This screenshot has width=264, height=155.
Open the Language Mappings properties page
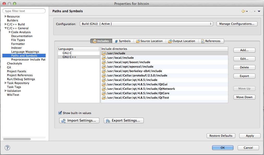pos(25,52)
